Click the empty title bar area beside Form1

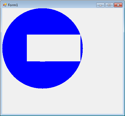pyautogui.click(x=57, y=5)
